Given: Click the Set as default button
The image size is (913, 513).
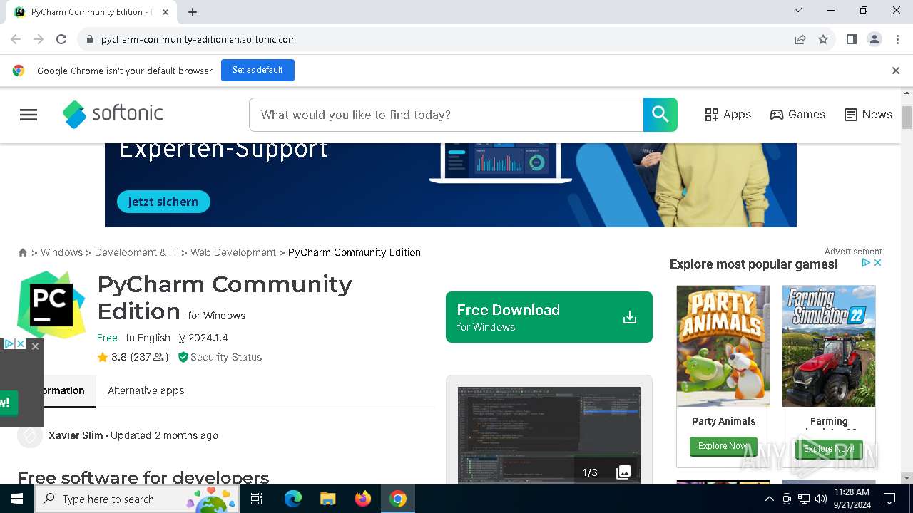Looking at the screenshot, I should pyautogui.click(x=257, y=70).
